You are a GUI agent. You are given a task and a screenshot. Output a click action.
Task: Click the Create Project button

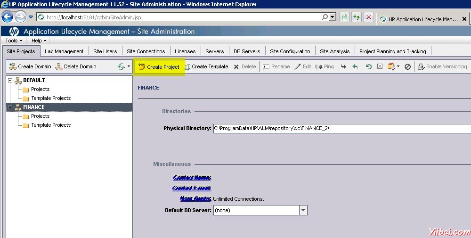[159, 67]
